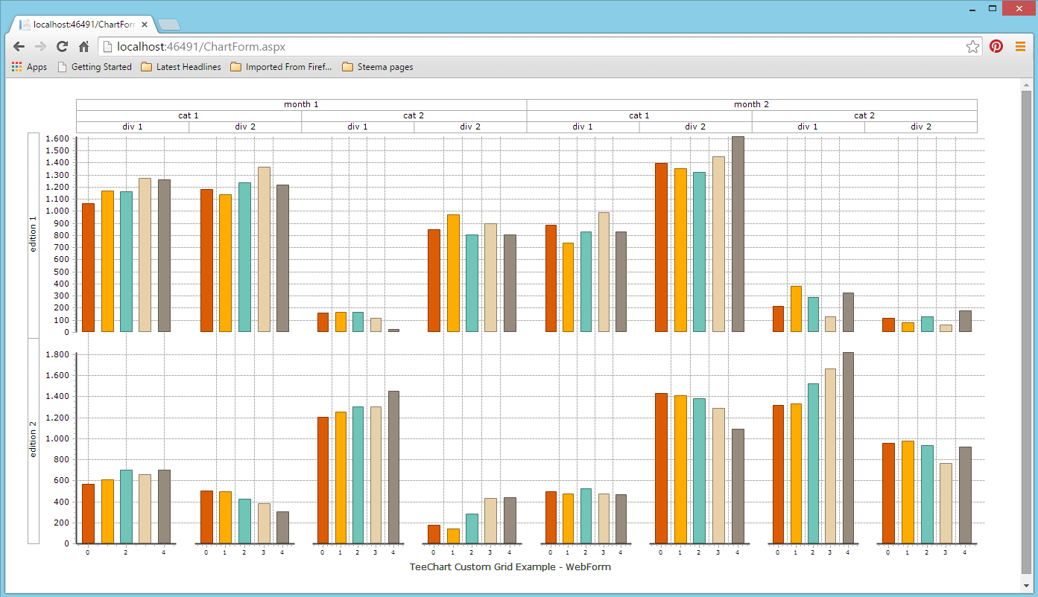Click the chart footer TeeChart Custom Grid Example - WebForm
This screenshot has height=597, width=1038.
click(x=510, y=567)
